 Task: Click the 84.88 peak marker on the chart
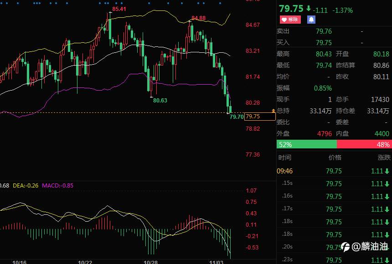198,18
